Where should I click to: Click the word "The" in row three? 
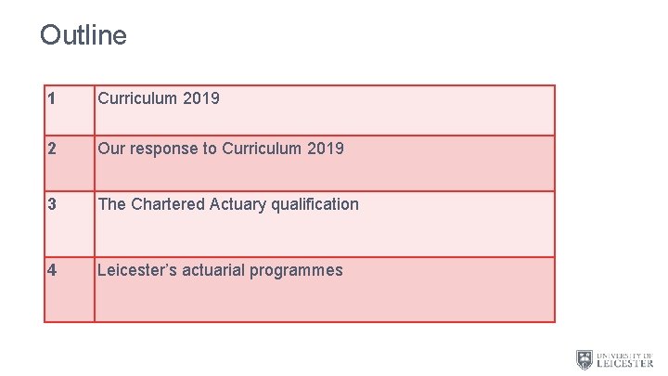111,204
